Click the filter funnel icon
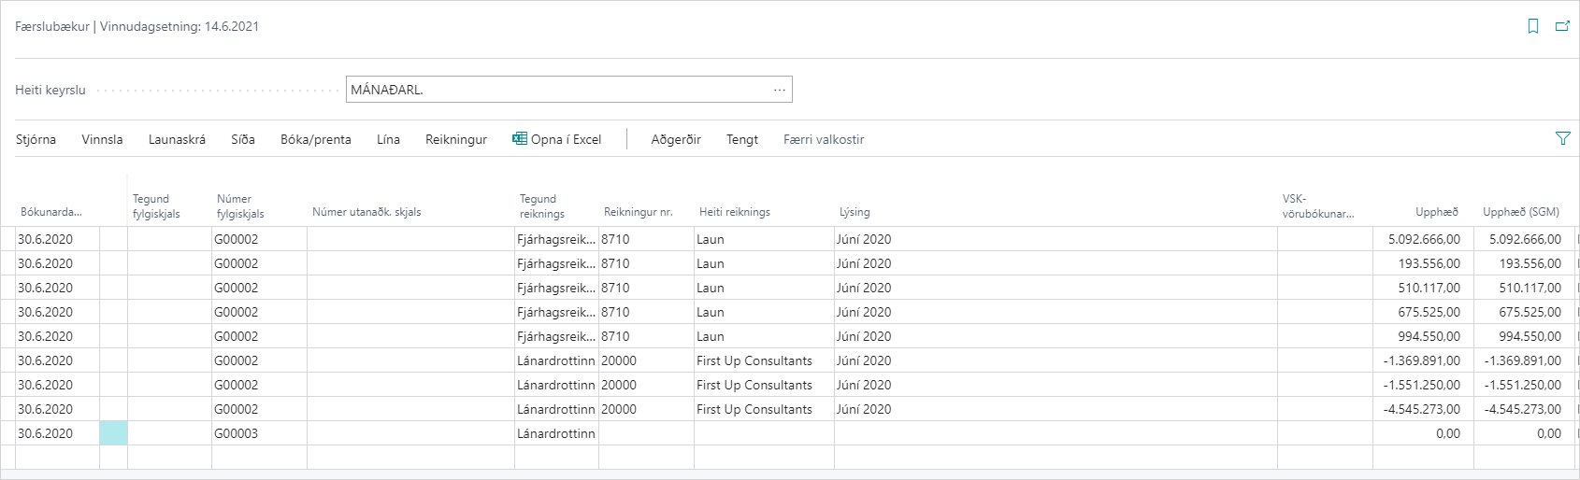Screen dimensions: 1580x480 tap(1562, 138)
